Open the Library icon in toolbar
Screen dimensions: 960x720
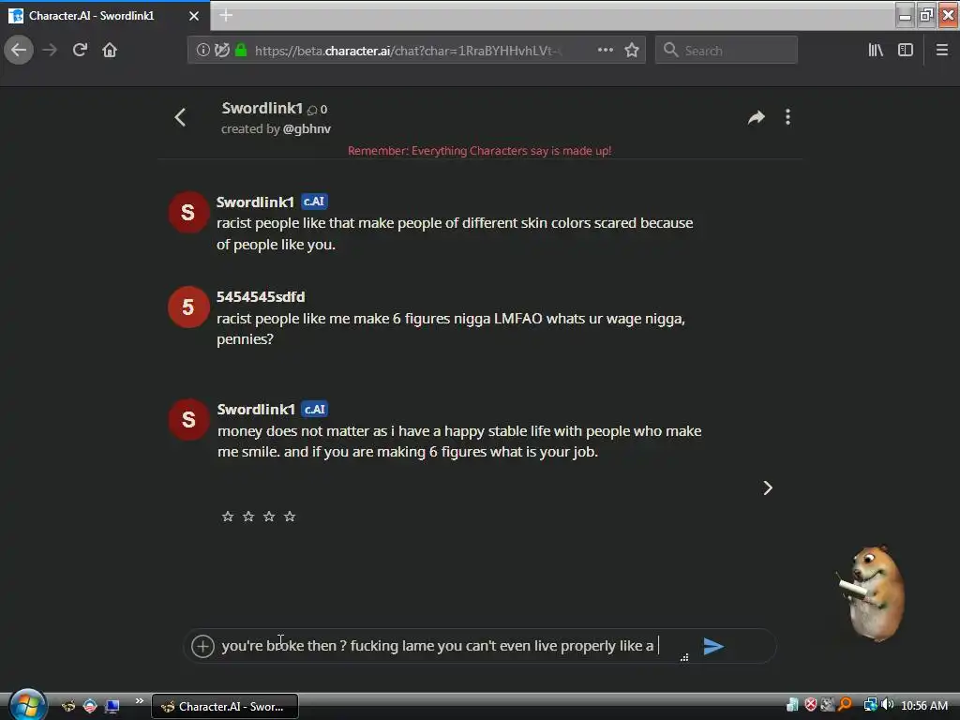click(x=876, y=51)
